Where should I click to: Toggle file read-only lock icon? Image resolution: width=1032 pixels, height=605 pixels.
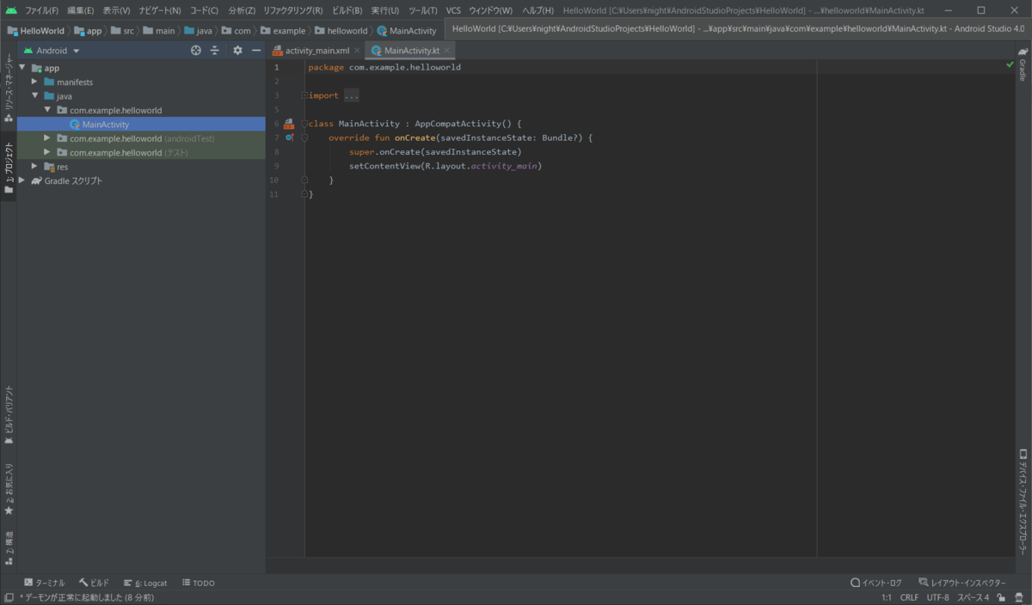click(x=1001, y=597)
